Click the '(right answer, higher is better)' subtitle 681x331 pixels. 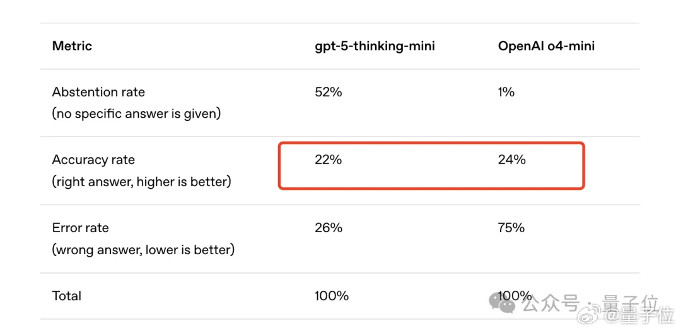pos(142,182)
